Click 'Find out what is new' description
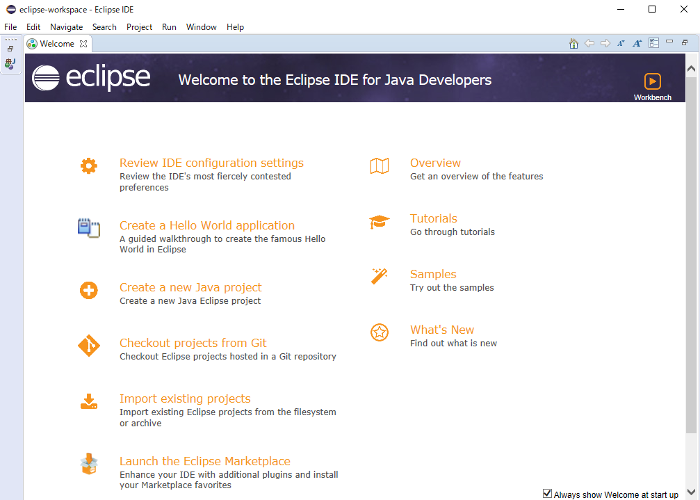The height and width of the screenshot is (500, 700). 453,344
